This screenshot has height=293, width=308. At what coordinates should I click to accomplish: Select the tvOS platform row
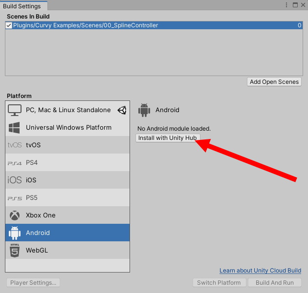tap(67, 145)
